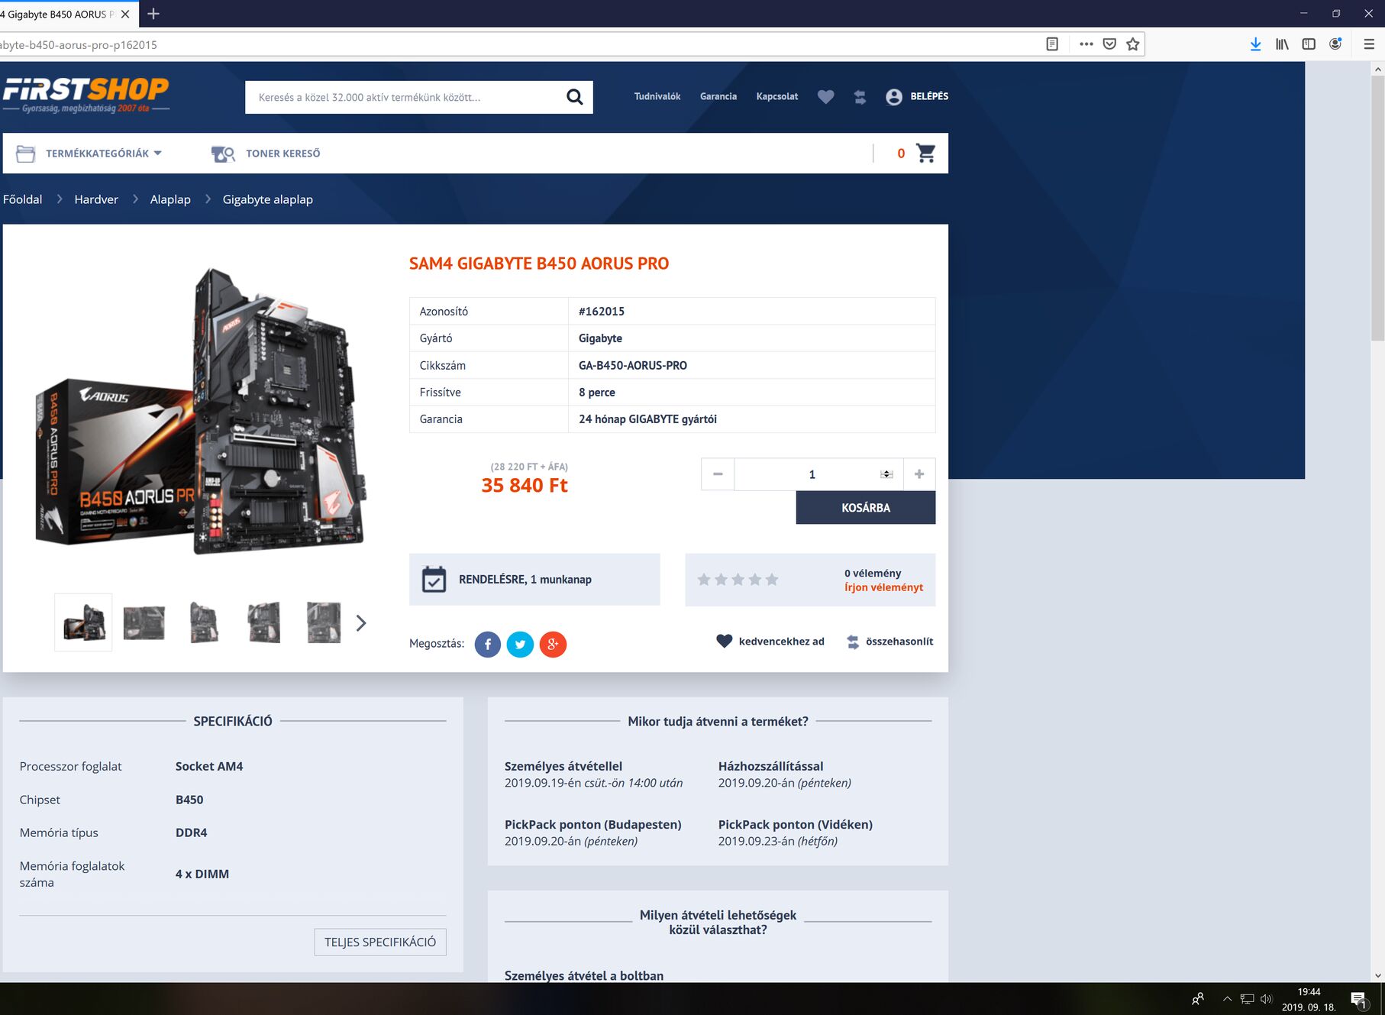Click the Írjon véleményt link
The width and height of the screenshot is (1385, 1015).
pos(884,587)
